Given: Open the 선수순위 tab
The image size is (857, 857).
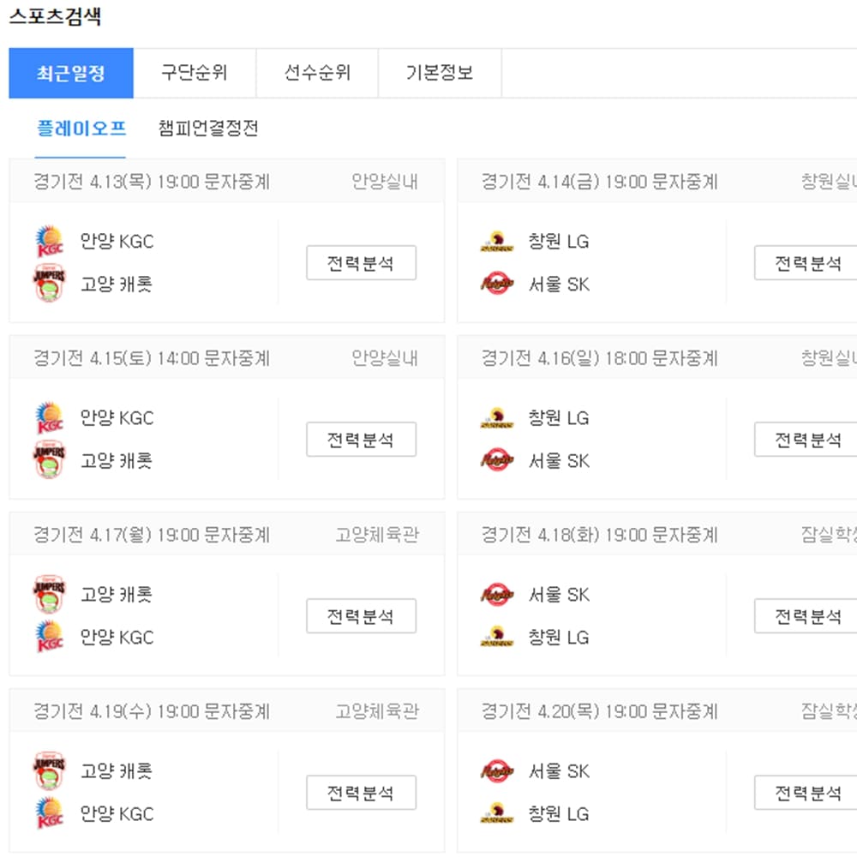Looking at the screenshot, I should 317,72.
